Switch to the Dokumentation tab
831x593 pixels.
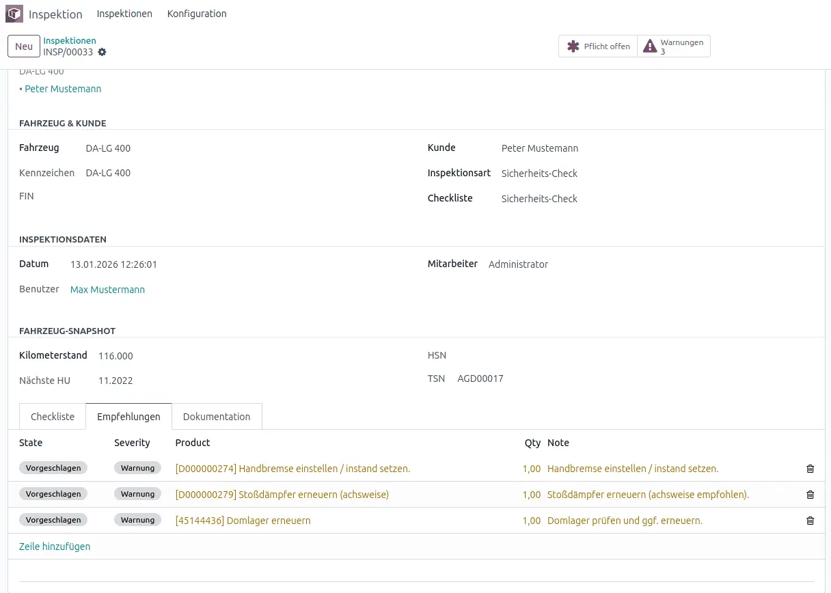(217, 417)
